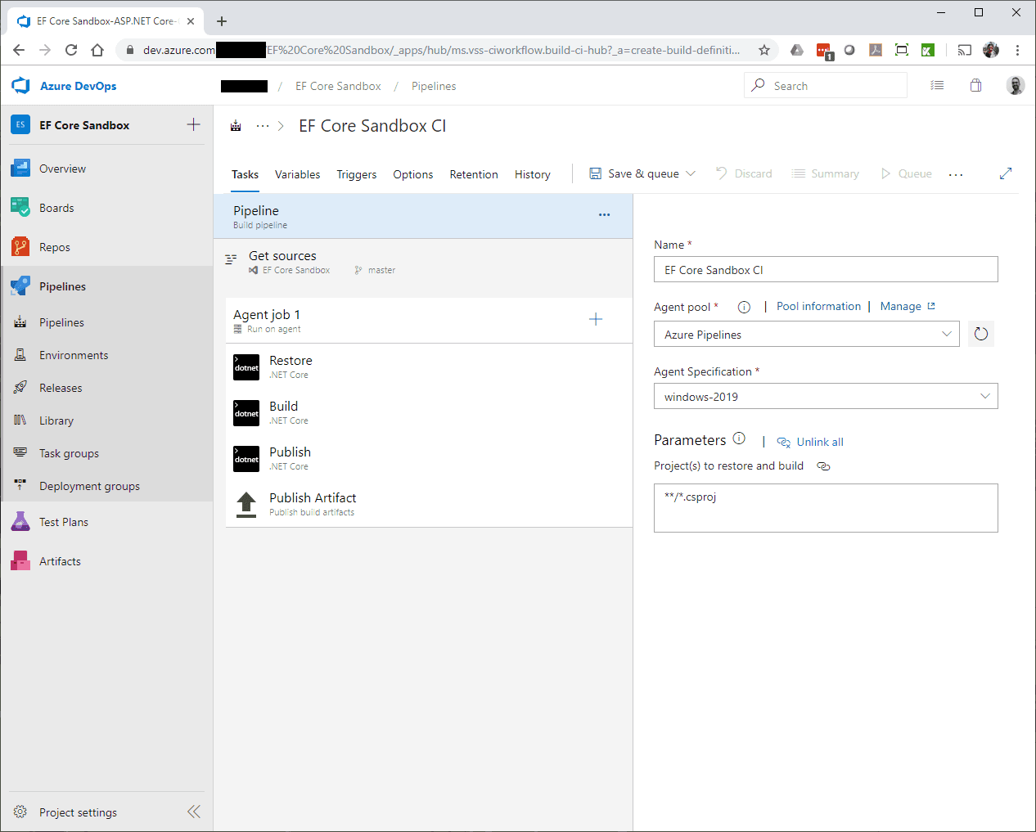1036x832 pixels.
Task: Click the Unlink all link
Action: coord(819,442)
